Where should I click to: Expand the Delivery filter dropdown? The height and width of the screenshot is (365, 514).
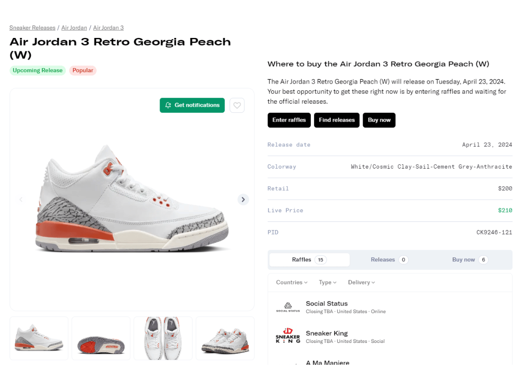click(361, 282)
